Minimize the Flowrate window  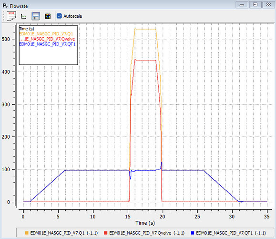242,5
